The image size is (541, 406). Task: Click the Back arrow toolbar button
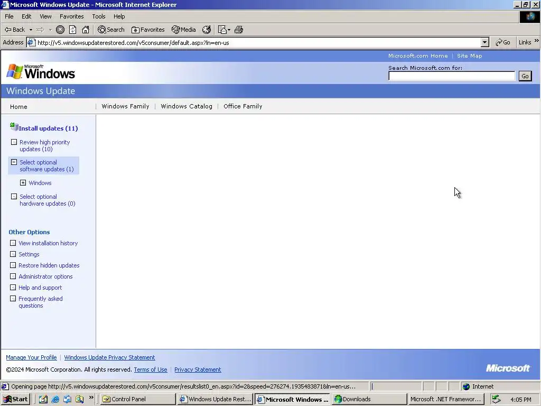coord(14,30)
